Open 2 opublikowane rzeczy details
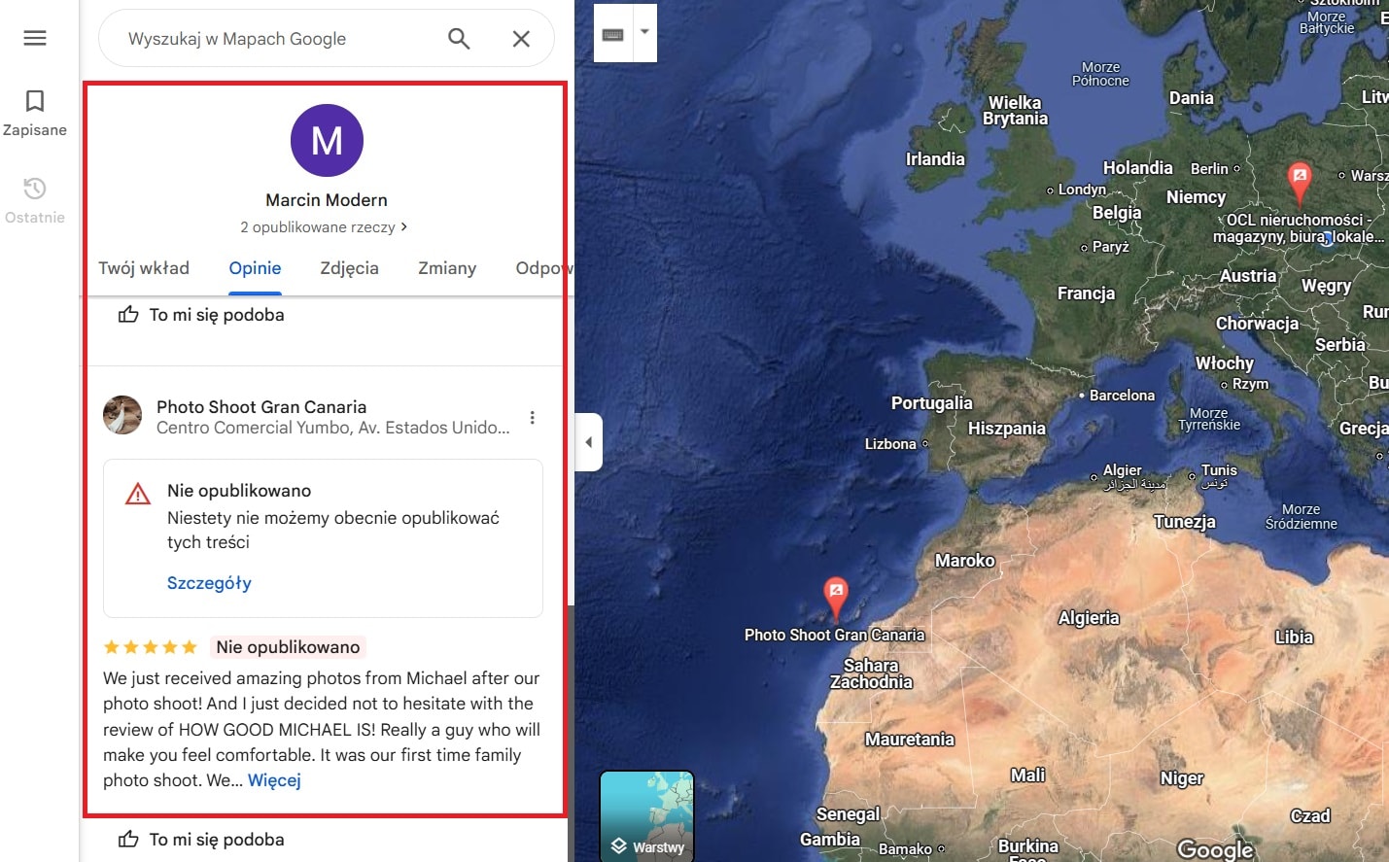The height and width of the screenshot is (862, 1389). click(x=325, y=227)
